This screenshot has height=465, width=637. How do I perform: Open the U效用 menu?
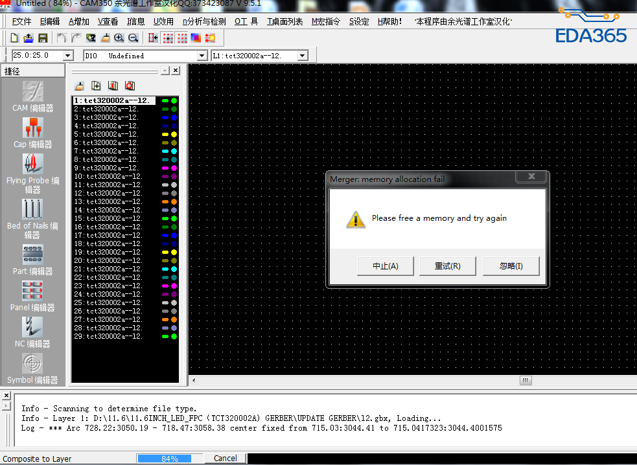click(x=163, y=21)
